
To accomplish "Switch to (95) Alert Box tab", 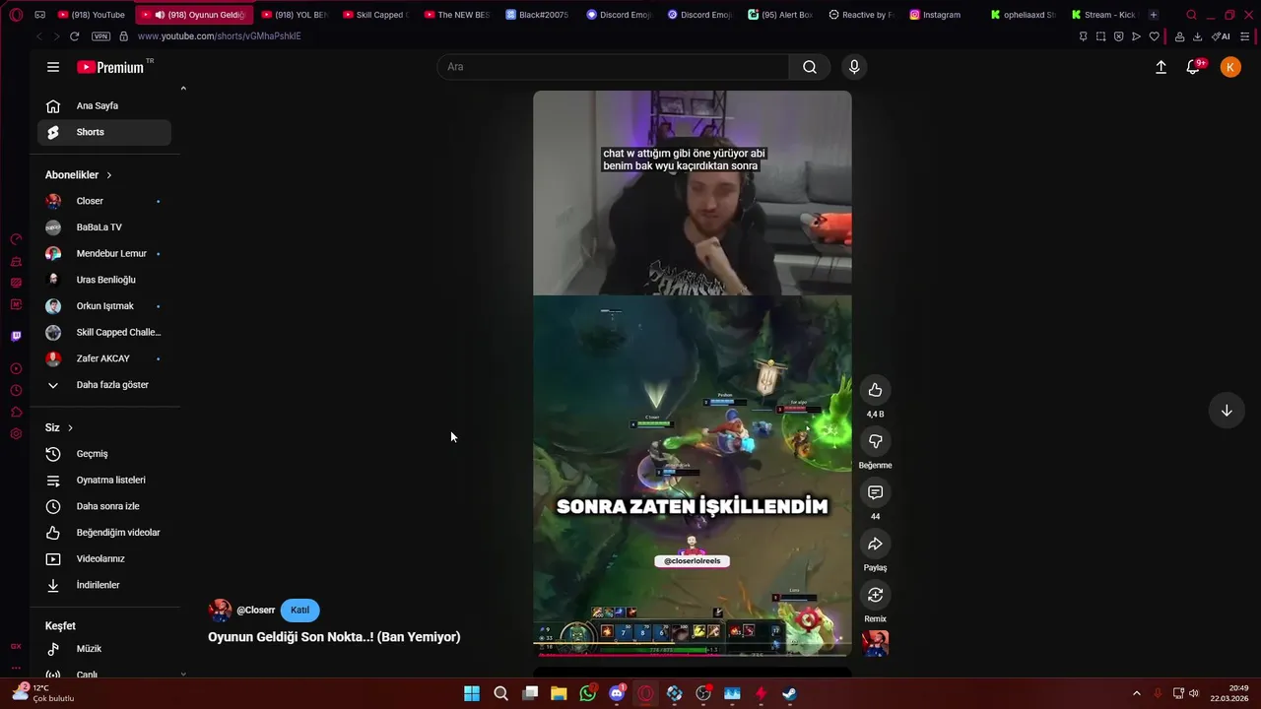I will (780, 15).
